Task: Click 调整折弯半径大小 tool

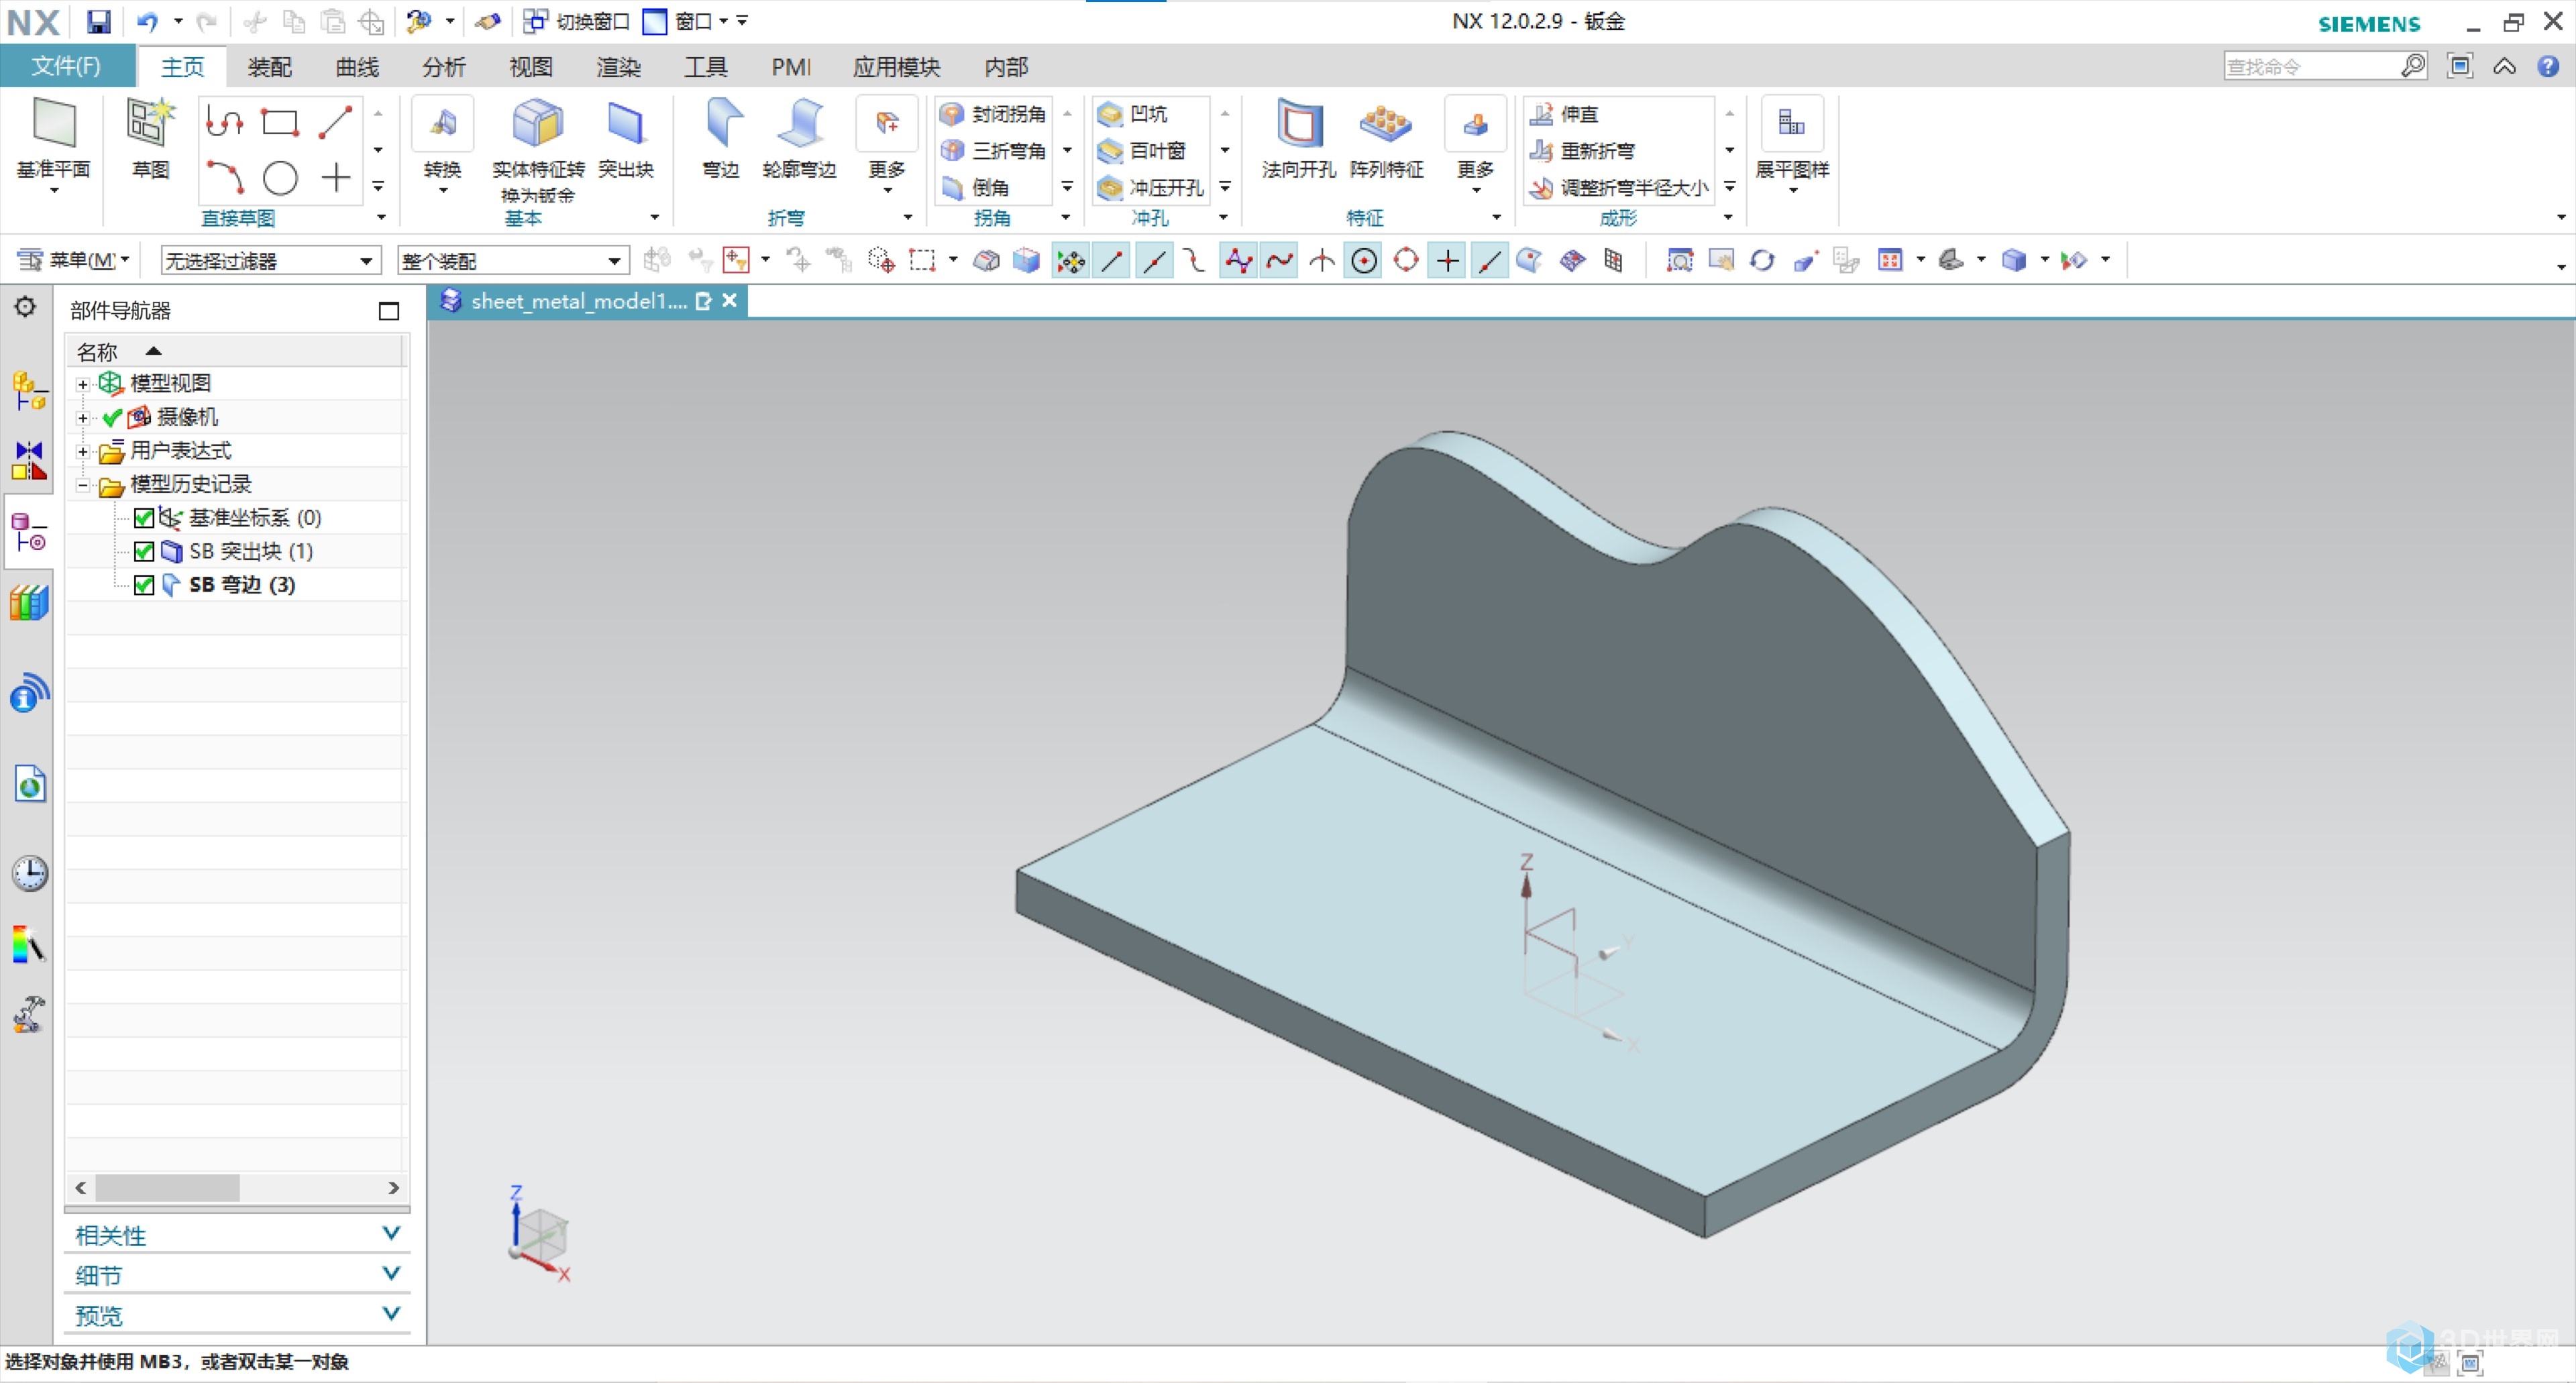Action: pyautogui.click(x=1619, y=187)
